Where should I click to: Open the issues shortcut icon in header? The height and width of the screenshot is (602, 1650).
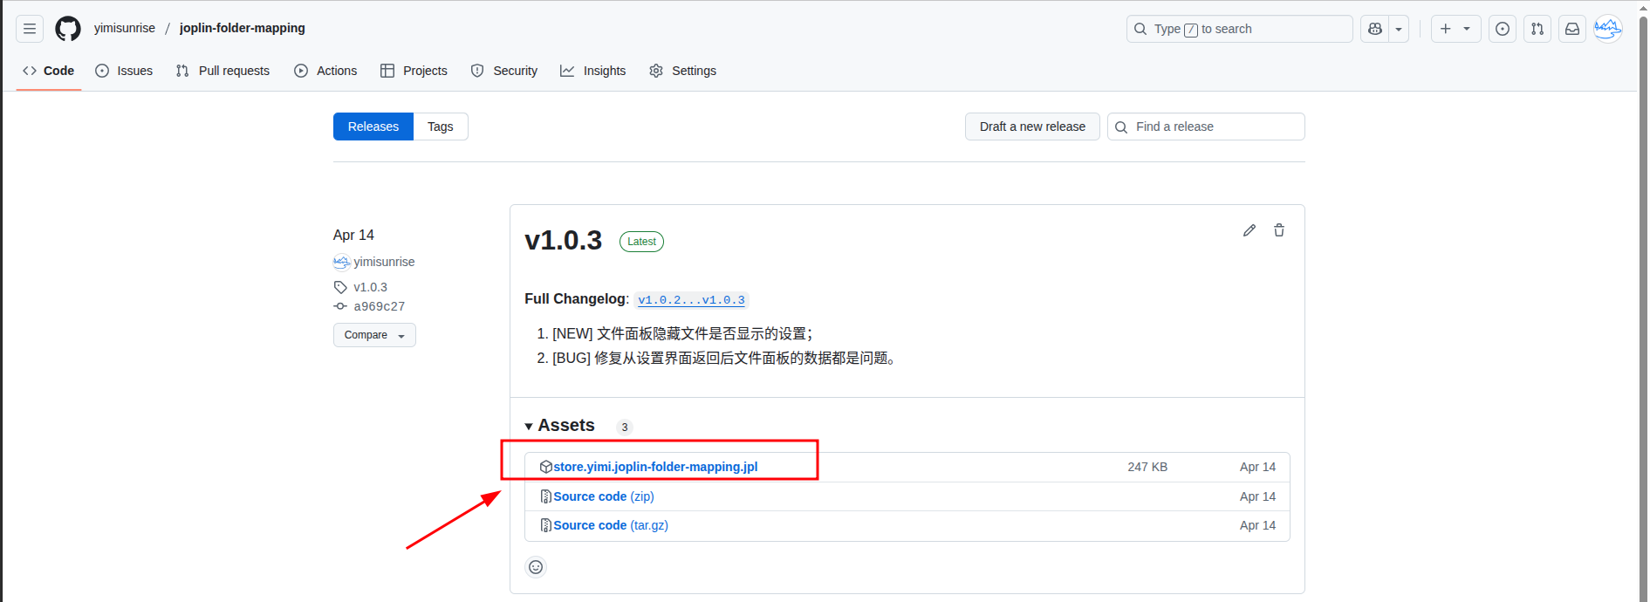coord(1503,29)
